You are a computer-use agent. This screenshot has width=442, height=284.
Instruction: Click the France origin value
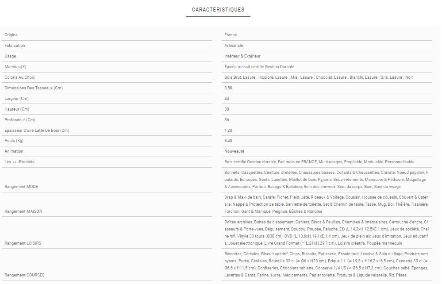point(231,35)
